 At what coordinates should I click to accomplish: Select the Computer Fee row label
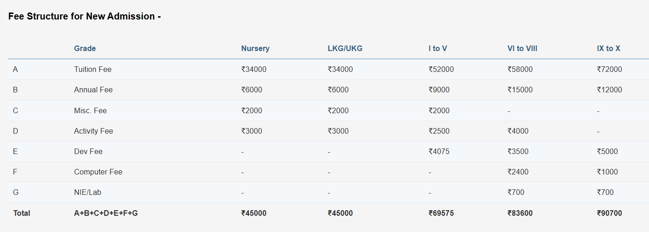coord(97,172)
